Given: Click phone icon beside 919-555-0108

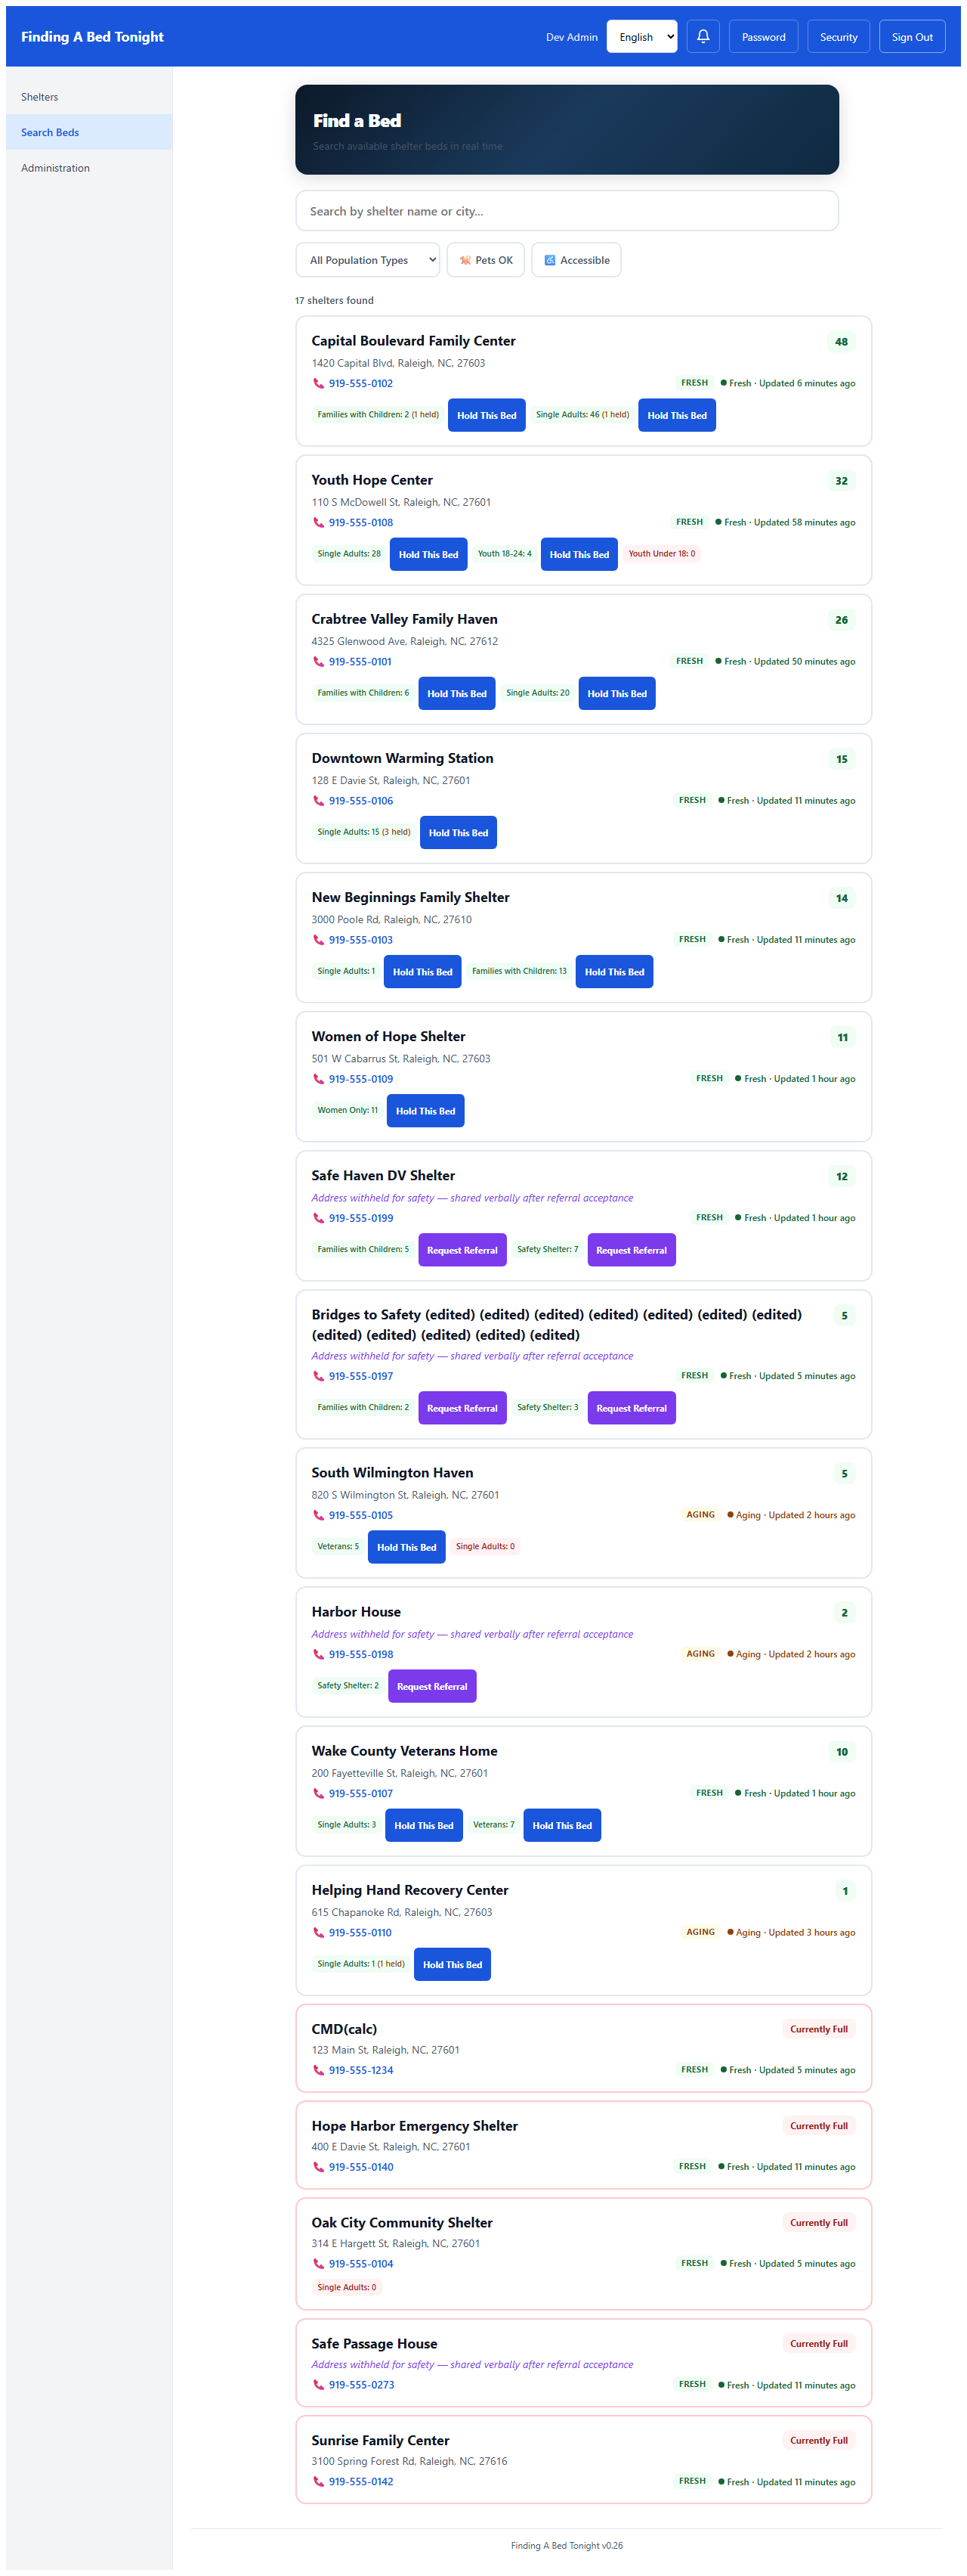Looking at the screenshot, I should 319,523.
